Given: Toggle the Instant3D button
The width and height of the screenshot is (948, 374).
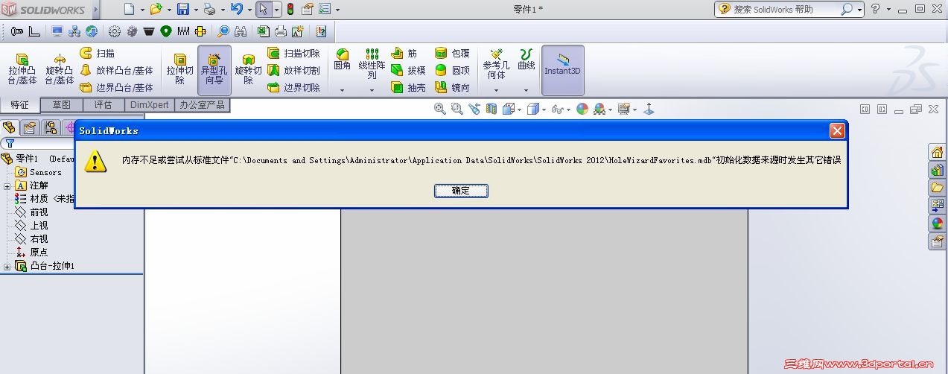Looking at the screenshot, I should coord(562,69).
